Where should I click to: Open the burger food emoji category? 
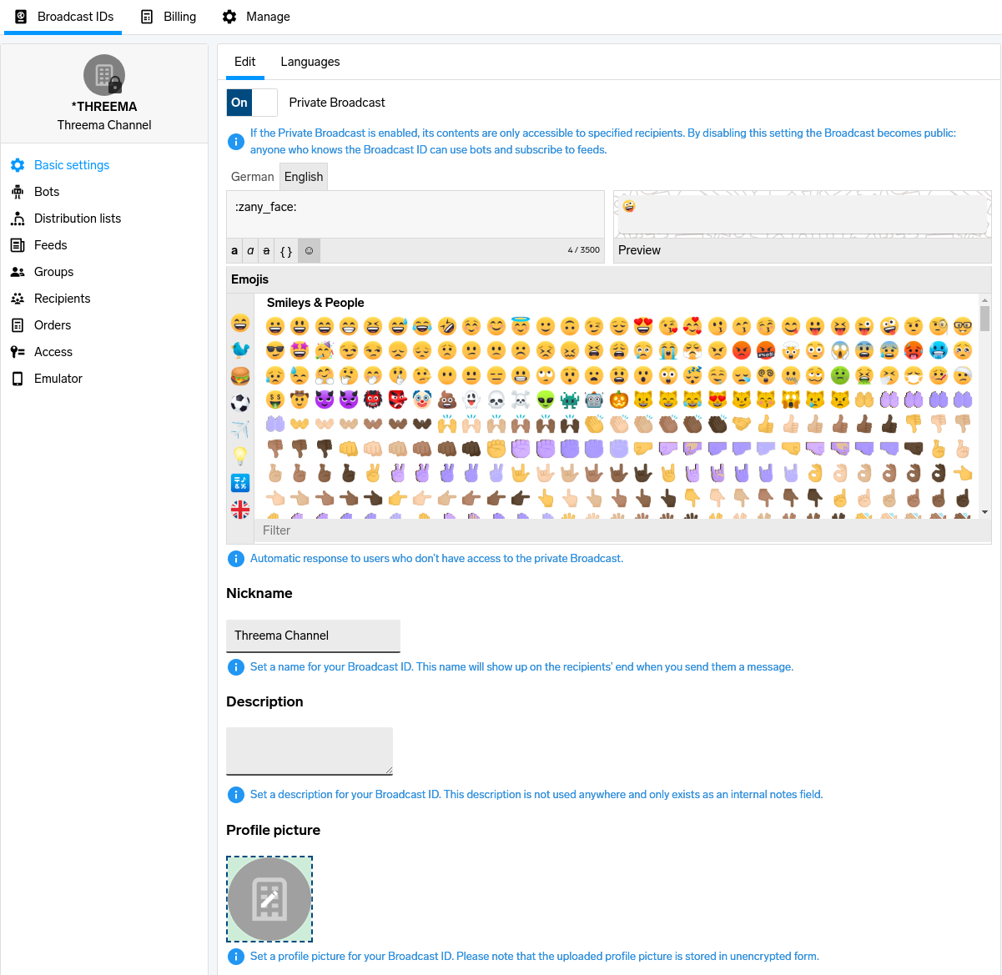pos(240,376)
